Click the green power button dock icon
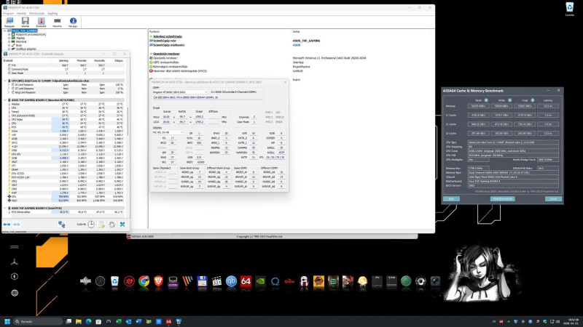 (x=406, y=281)
